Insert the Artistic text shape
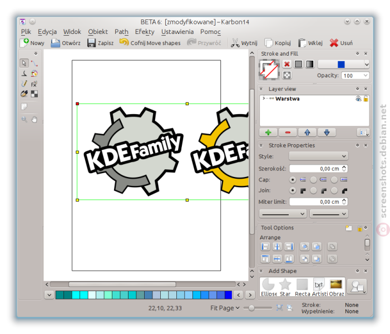390x334 pixels. 319,287
